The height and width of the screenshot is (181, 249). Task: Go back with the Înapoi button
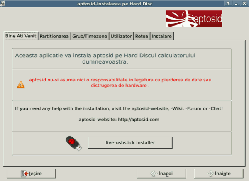tap(161, 174)
